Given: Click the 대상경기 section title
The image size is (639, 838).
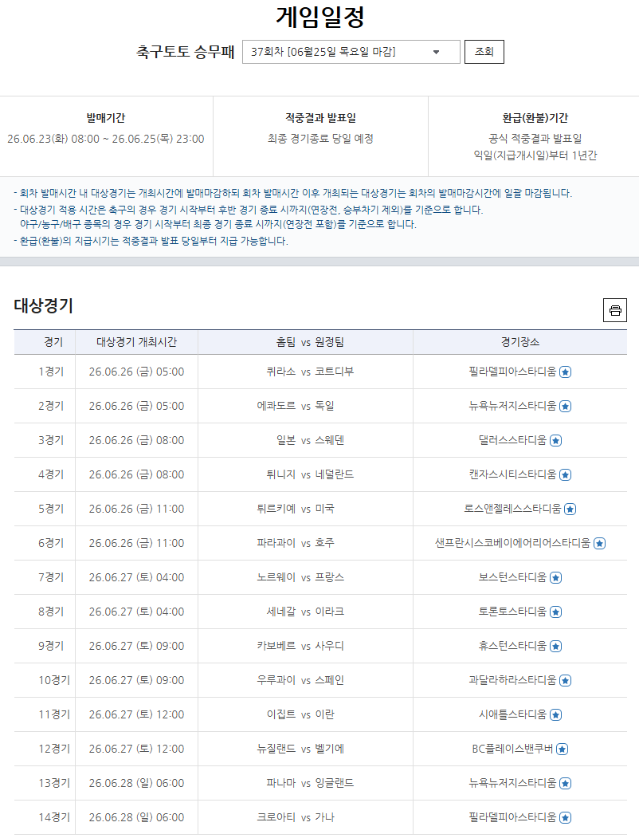Looking at the screenshot, I should 43,305.
